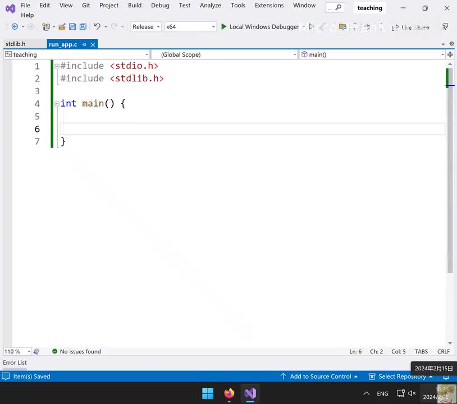Viewport: 457px width, 404px height.
Task: Open the Build menu
Action: [135, 5]
